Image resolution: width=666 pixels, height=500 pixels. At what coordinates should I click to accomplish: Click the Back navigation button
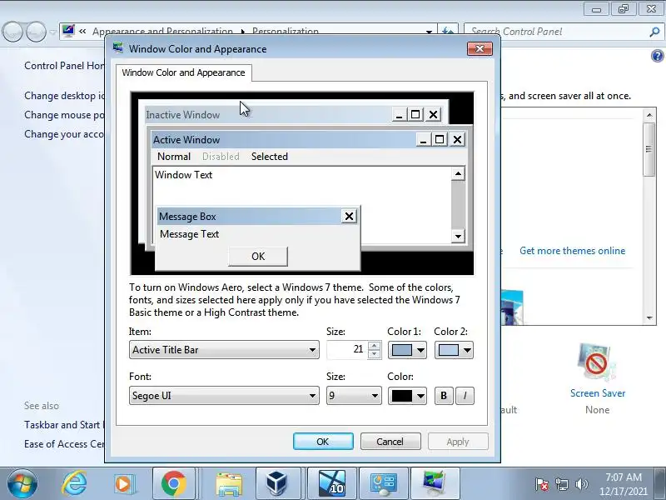coord(12,32)
